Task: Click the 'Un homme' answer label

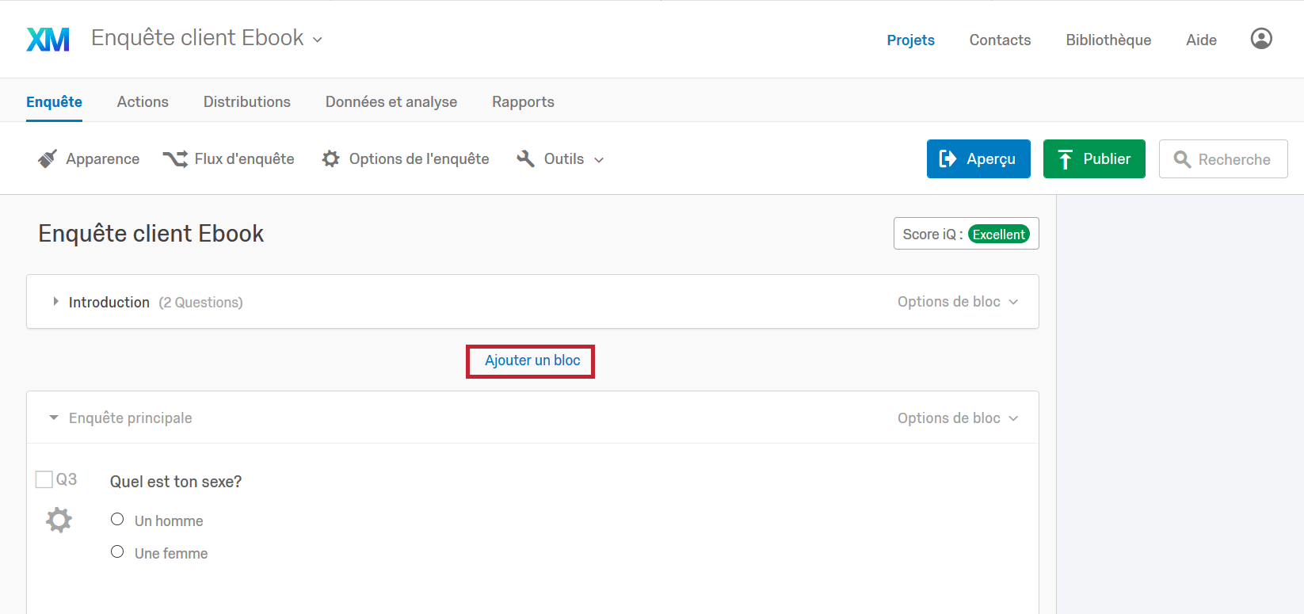Action: tap(169, 521)
